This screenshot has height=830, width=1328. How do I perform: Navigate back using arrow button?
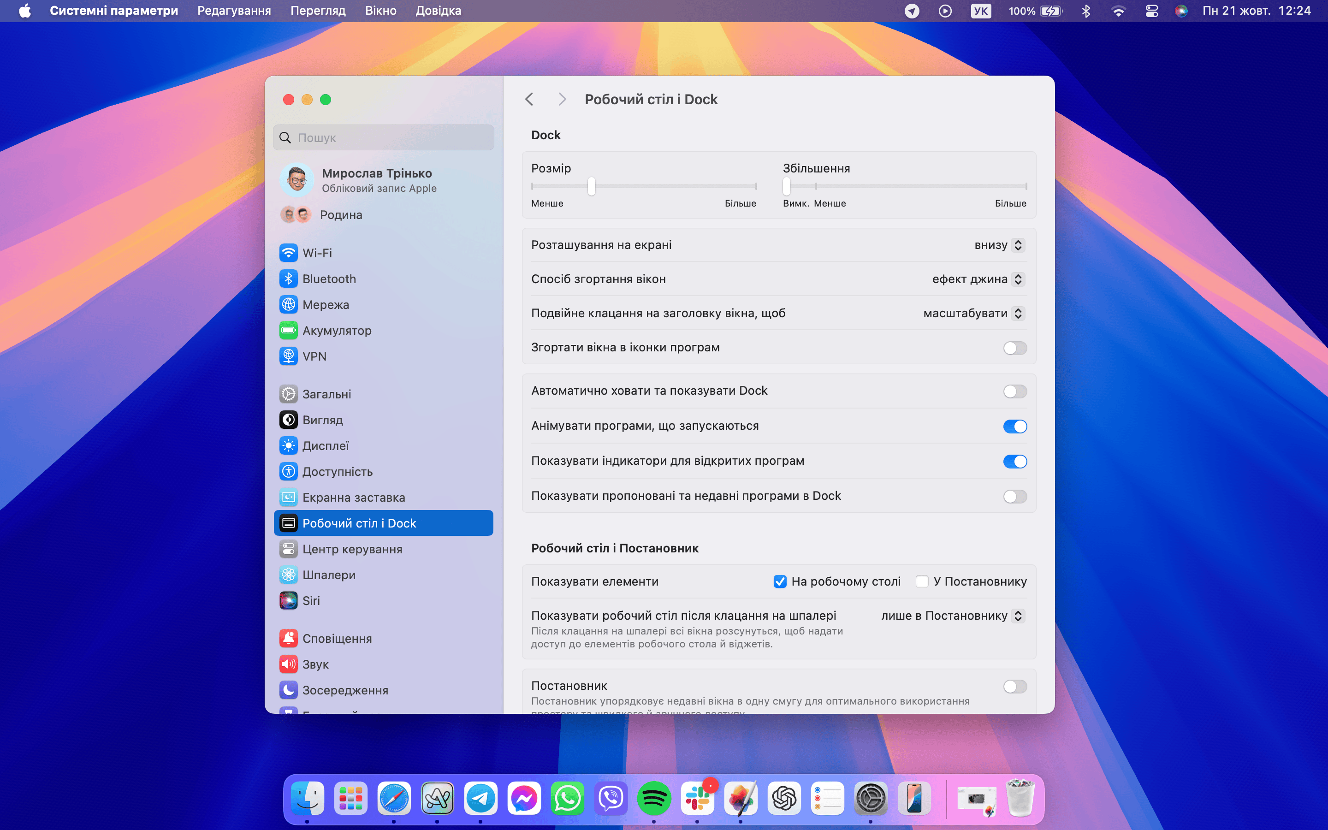click(x=531, y=99)
